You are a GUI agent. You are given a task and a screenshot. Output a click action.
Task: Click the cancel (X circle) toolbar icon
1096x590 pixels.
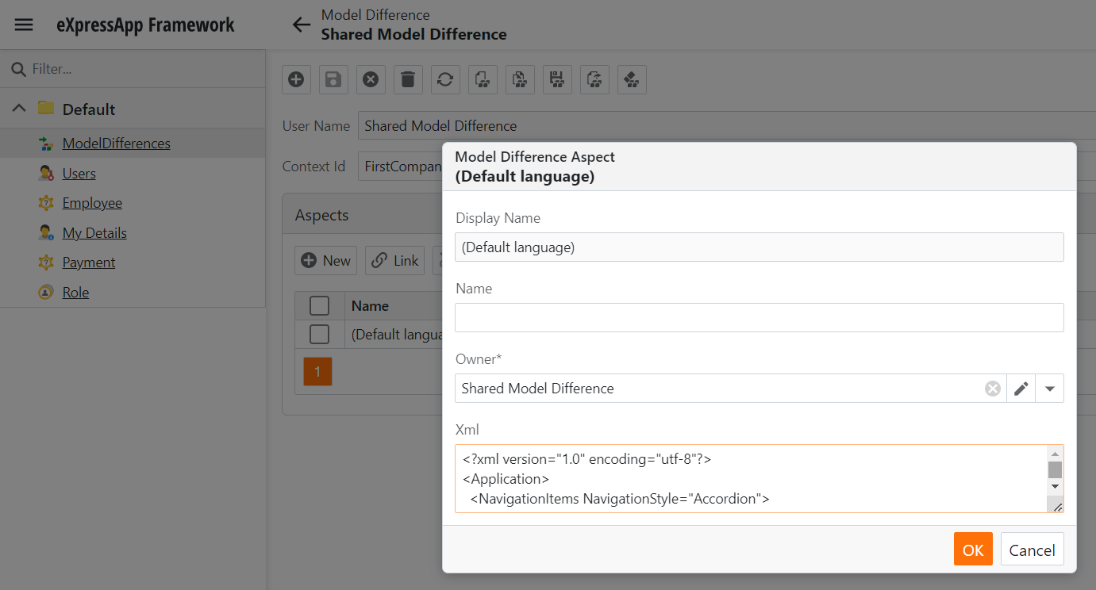click(x=371, y=79)
